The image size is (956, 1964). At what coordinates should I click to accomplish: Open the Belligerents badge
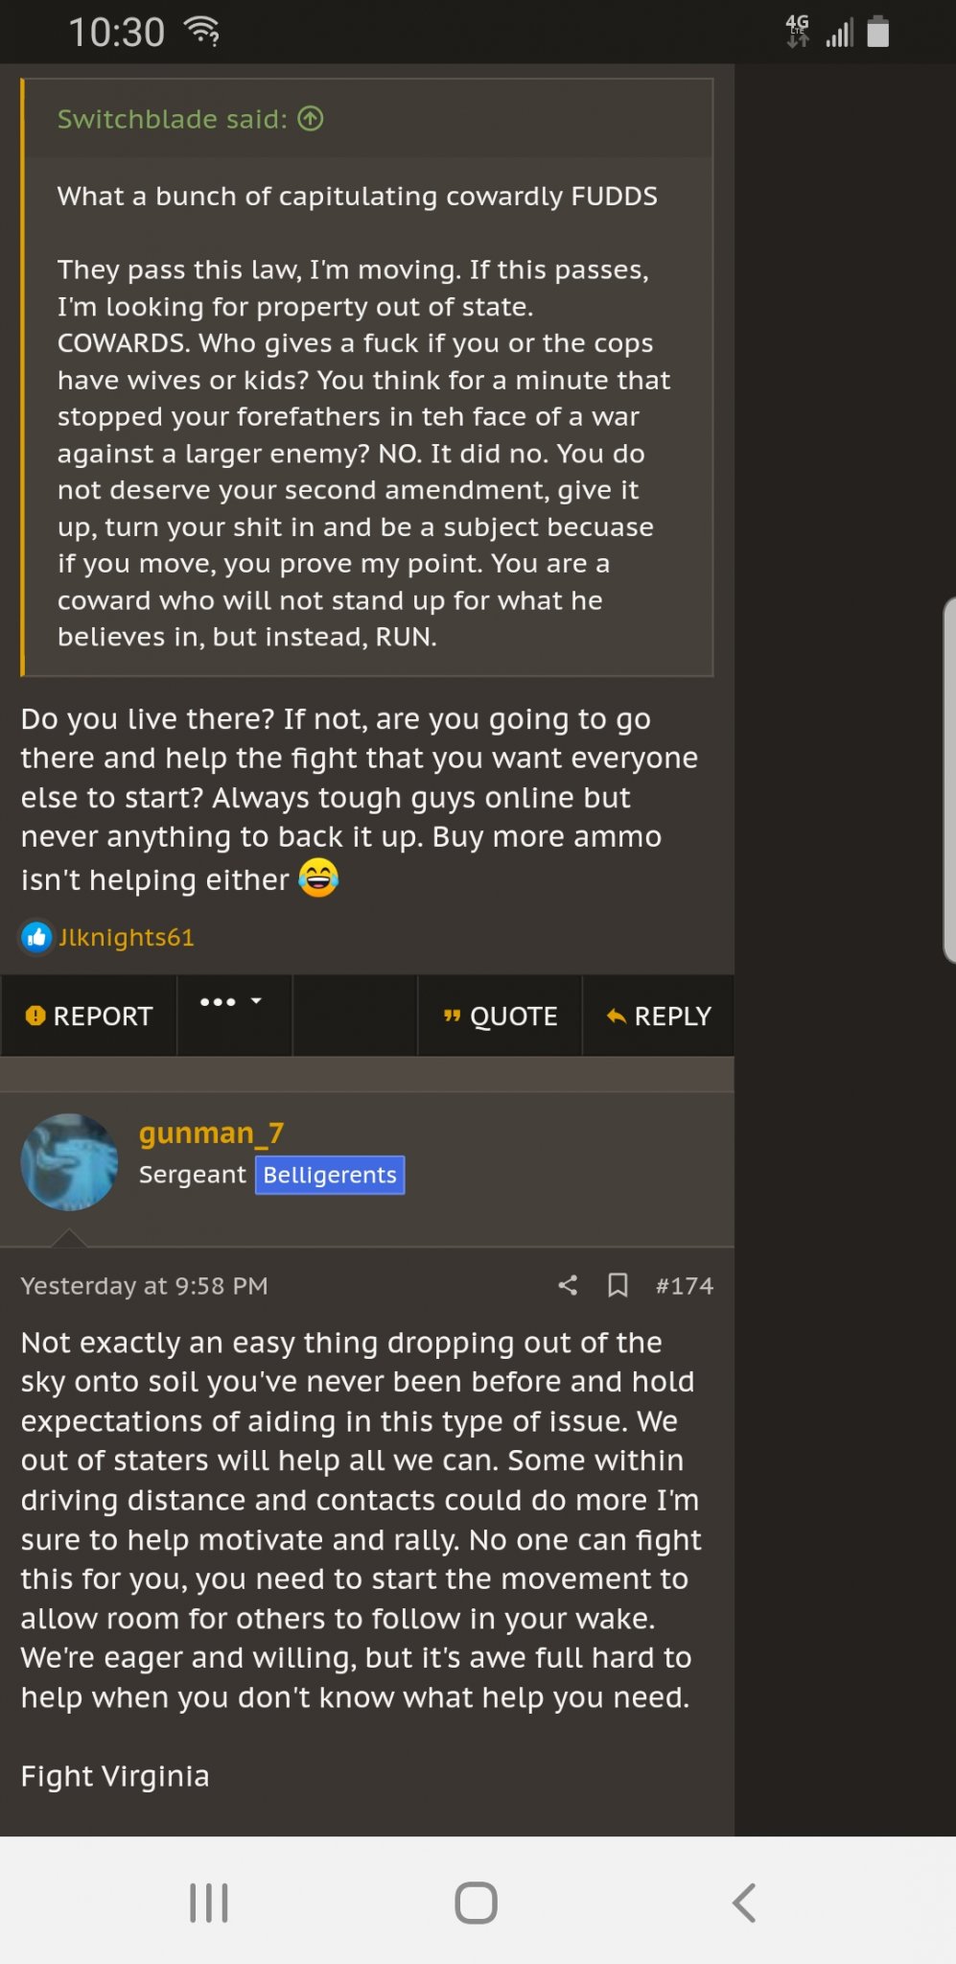pyautogui.click(x=330, y=1175)
